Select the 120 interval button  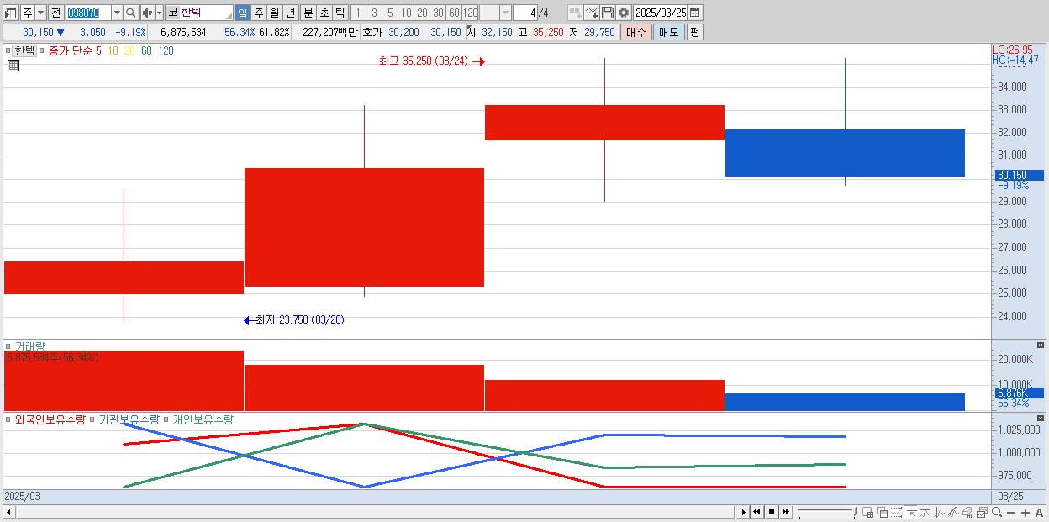pyautogui.click(x=471, y=13)
